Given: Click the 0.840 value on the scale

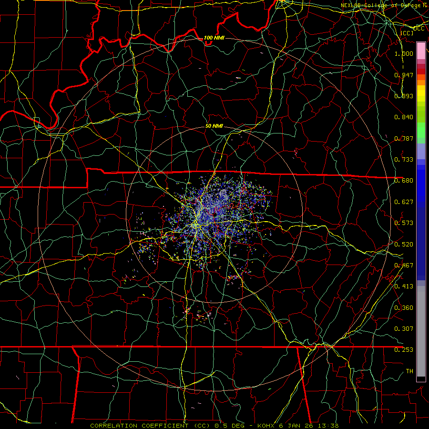Looking at the screenshot, I should pos(404,117).
